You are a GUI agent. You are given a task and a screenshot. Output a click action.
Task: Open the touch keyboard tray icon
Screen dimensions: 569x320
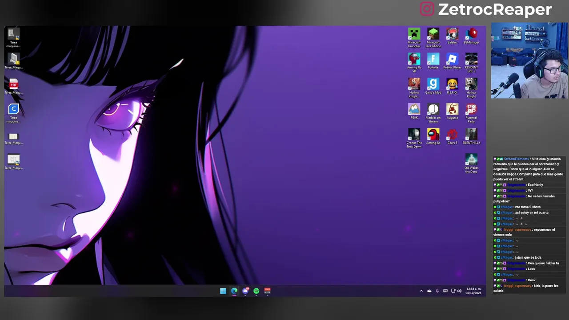[445, 291]
